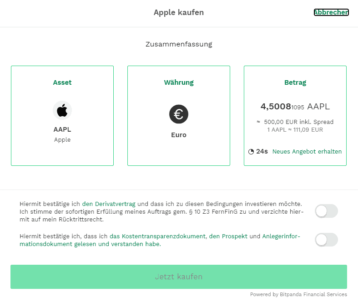
Task: Click the 500,00 EUR inkl. Spread text
Action: point(299,122)
